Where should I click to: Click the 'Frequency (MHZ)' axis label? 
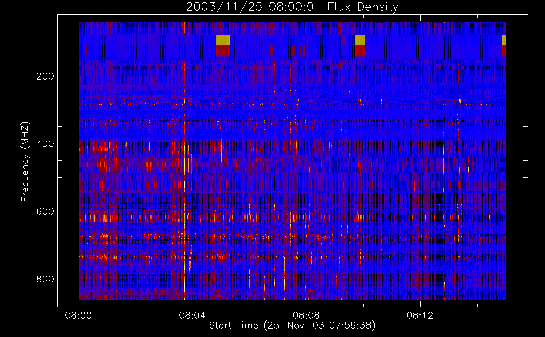(25, 161)
